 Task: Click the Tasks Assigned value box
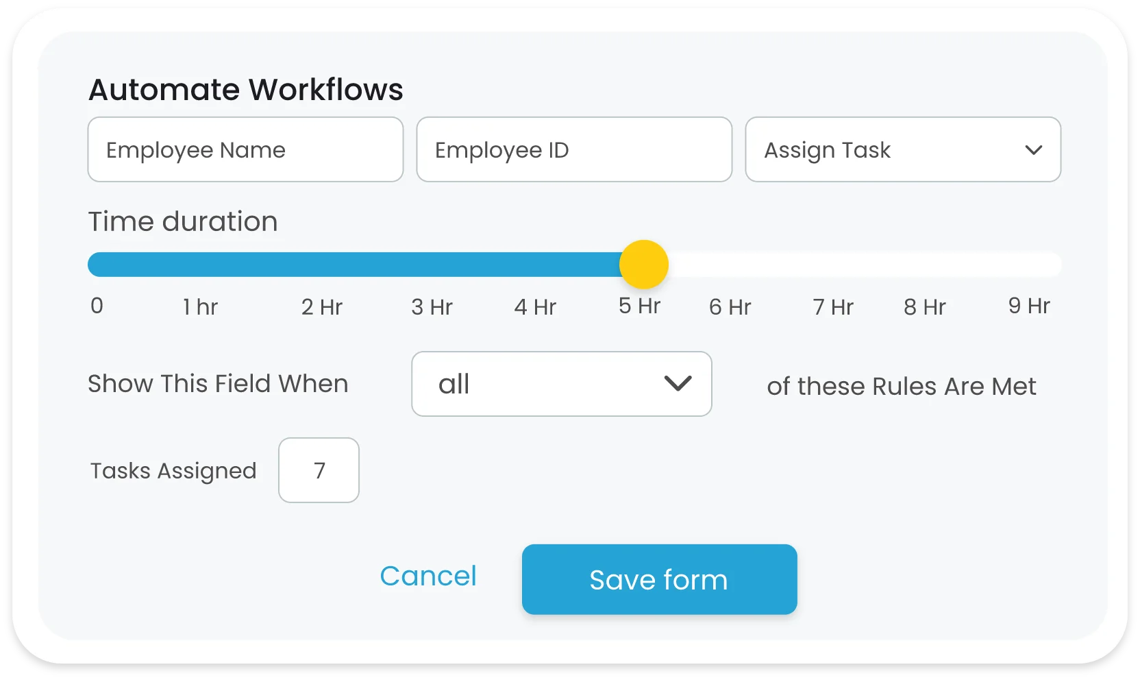(319, 470)
